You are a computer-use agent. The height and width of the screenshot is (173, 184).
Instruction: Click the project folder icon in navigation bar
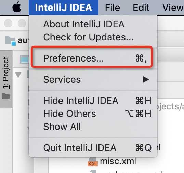11,41
